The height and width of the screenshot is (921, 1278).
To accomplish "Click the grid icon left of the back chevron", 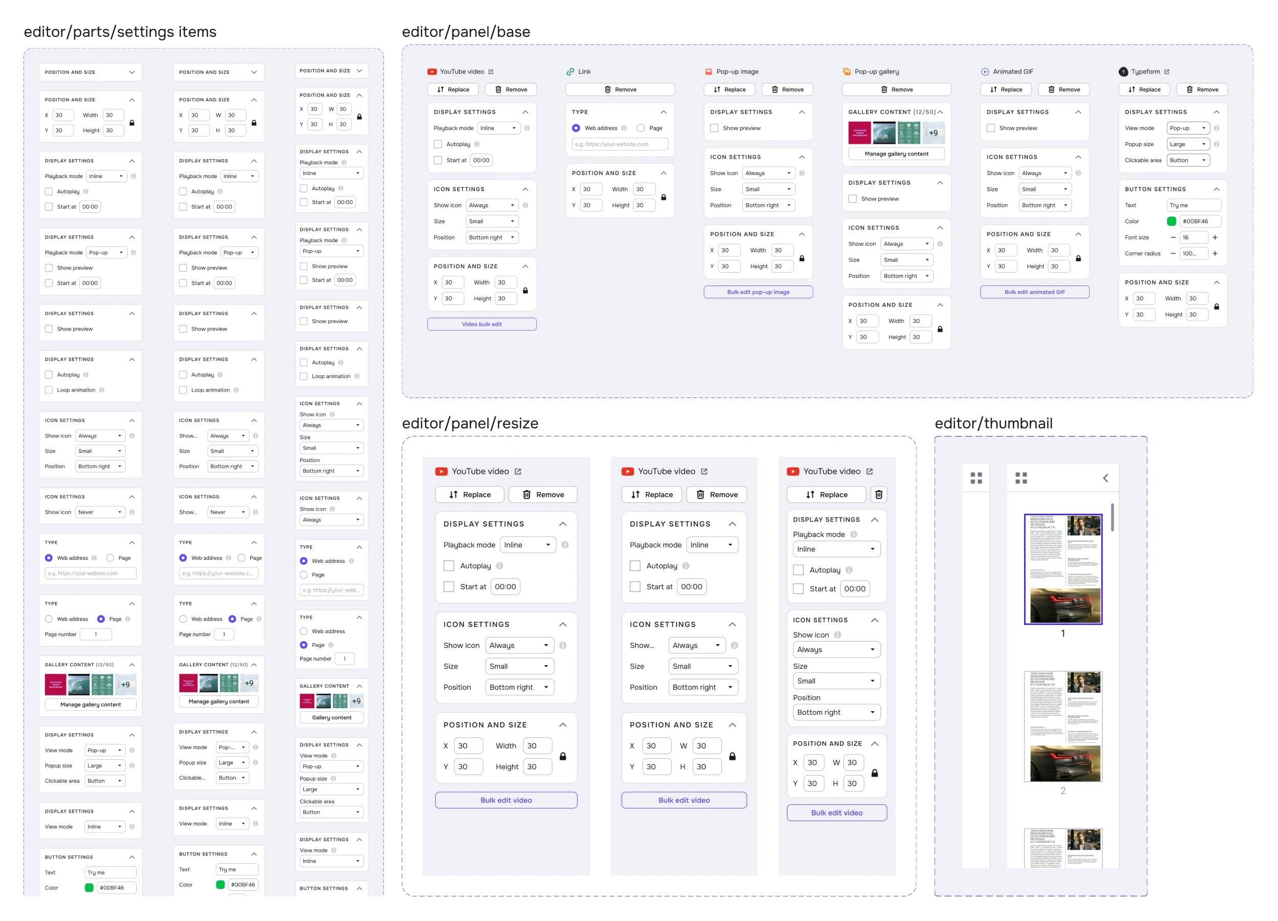I will (1021, 478).
